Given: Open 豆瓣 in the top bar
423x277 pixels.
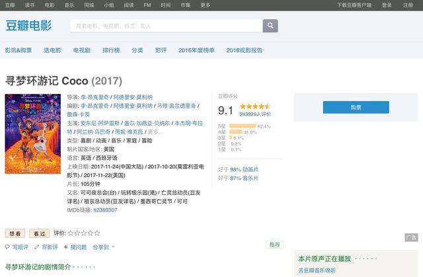Looking at the screenshot, I should [10, 5].
